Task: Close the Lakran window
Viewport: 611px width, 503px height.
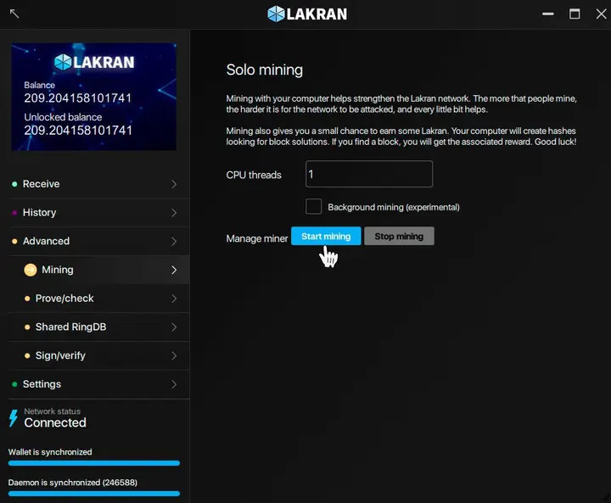Action: coord(602,14)
